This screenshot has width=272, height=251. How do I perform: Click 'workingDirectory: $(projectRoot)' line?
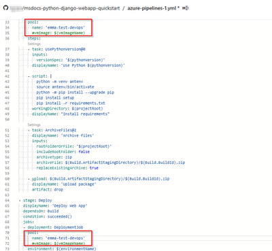click(x=67, y=109)
